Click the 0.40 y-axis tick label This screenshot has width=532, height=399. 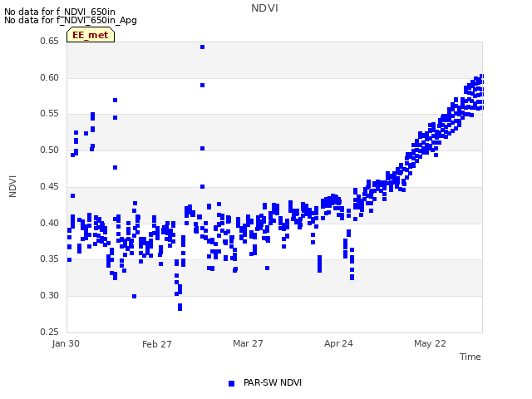pyautogui.click(x=49, y=223)
